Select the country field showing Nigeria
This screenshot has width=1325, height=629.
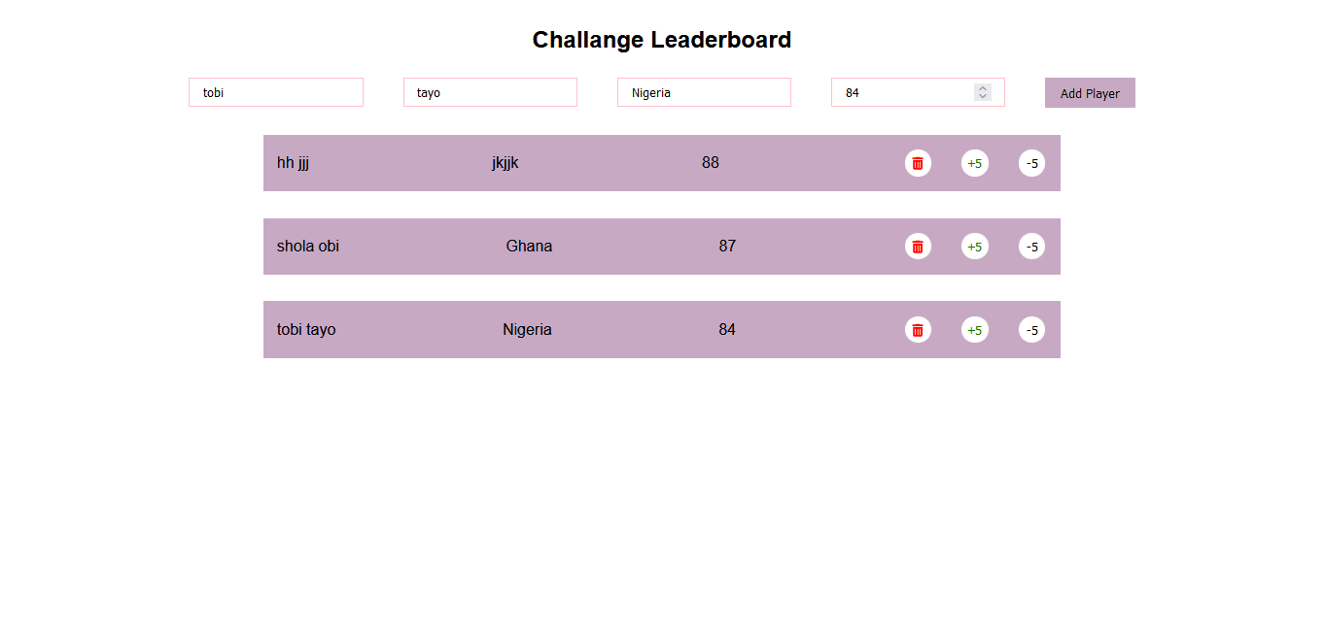[704, 92]
